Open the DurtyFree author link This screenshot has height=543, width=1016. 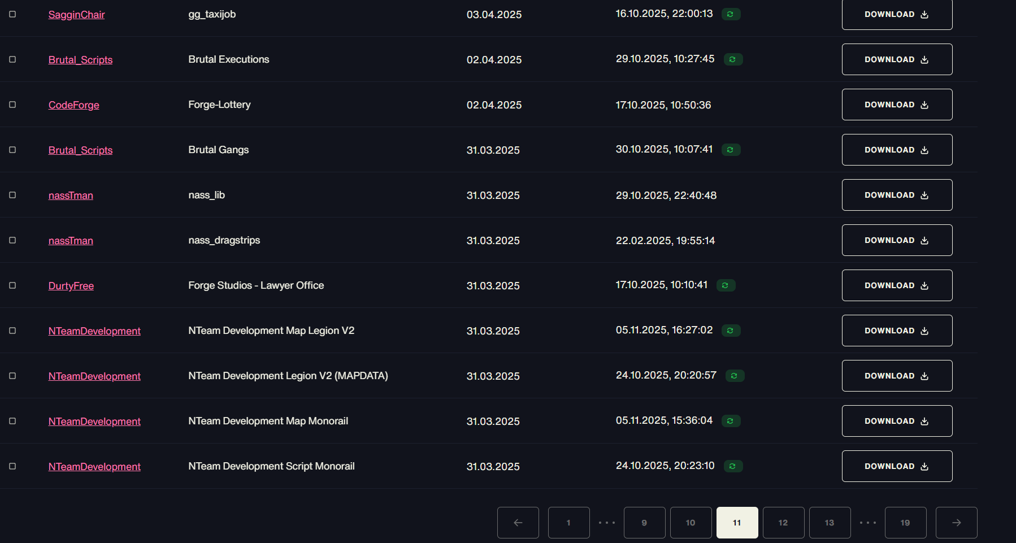pos(71,286)
